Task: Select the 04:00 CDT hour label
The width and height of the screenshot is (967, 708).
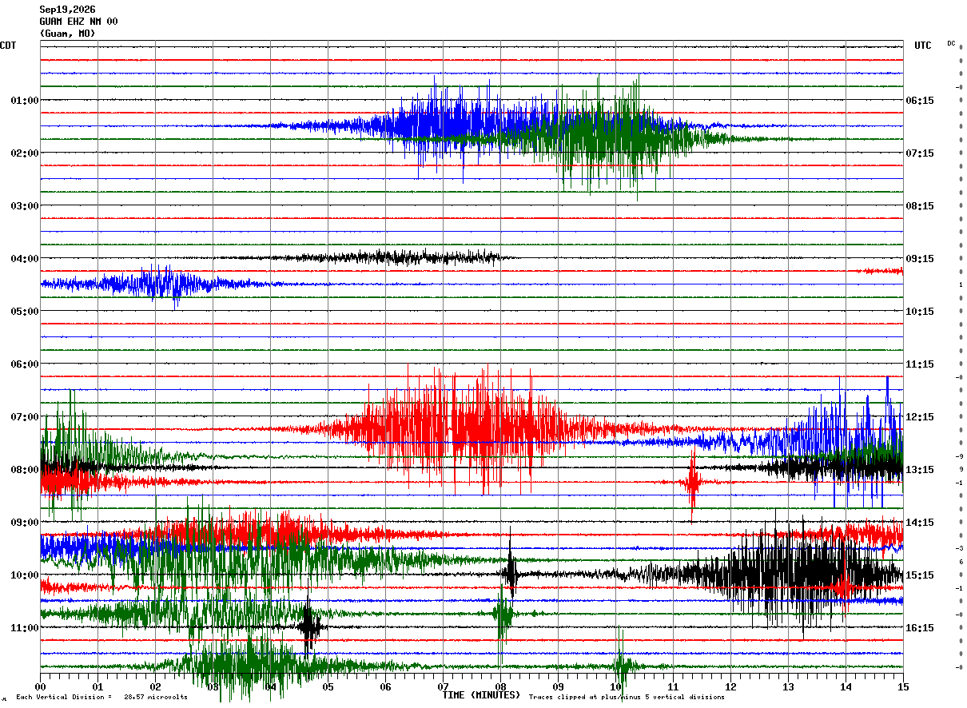Action: click(x=24, y=259)
